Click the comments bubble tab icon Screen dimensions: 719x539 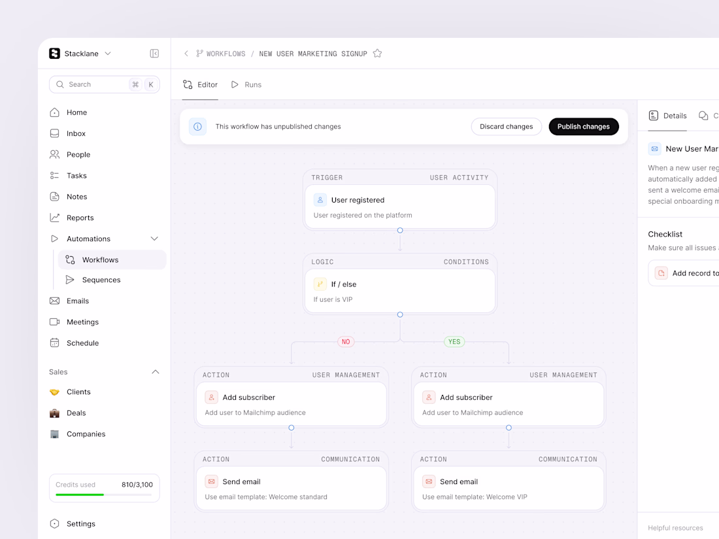[x=703, y=116]
